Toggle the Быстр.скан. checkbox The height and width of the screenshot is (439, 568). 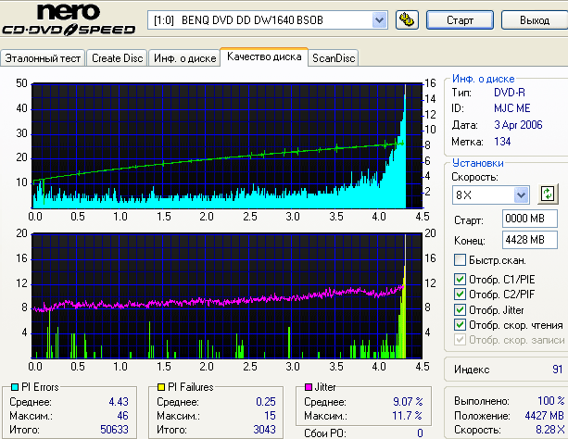460,260
